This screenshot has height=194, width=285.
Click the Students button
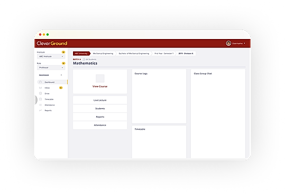[x=100, y=109]
